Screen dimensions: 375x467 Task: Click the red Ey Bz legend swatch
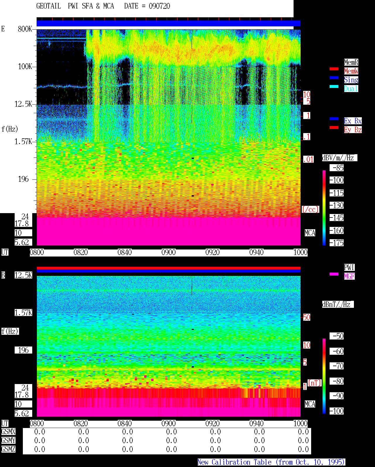[x=334, y=128]
